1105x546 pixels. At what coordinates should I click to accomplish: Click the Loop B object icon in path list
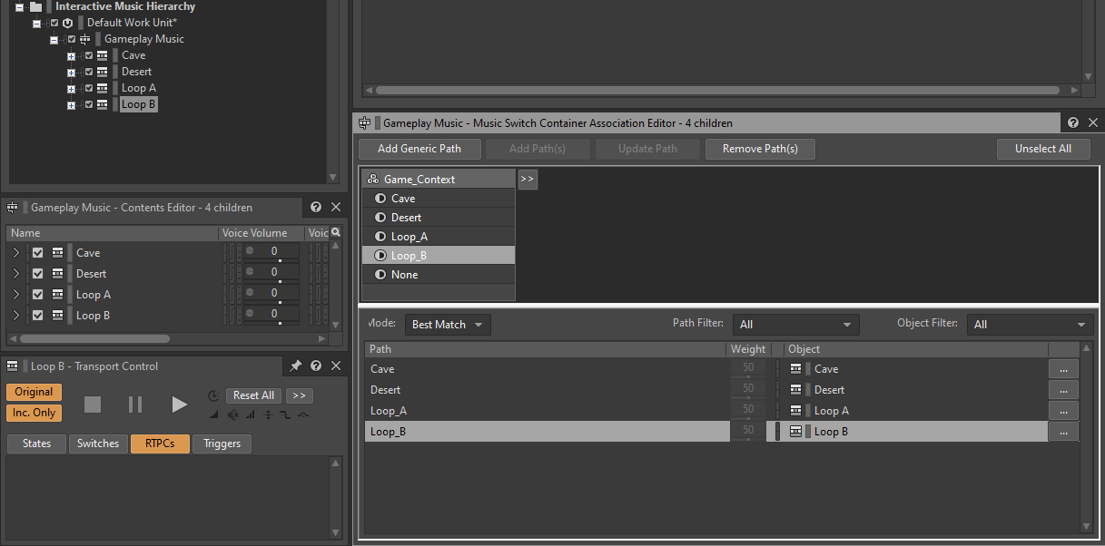(796, 432)
